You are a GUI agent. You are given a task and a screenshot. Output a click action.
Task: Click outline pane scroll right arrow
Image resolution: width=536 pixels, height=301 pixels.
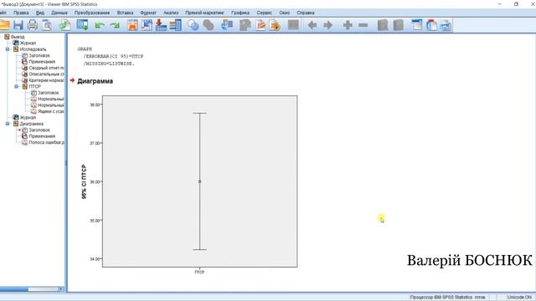pyautogui.click(x=61, y=289)
